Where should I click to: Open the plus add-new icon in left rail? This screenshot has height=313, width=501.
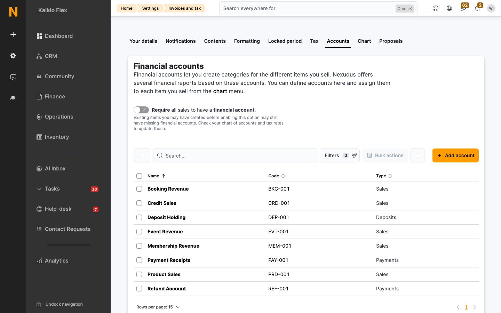13,34
